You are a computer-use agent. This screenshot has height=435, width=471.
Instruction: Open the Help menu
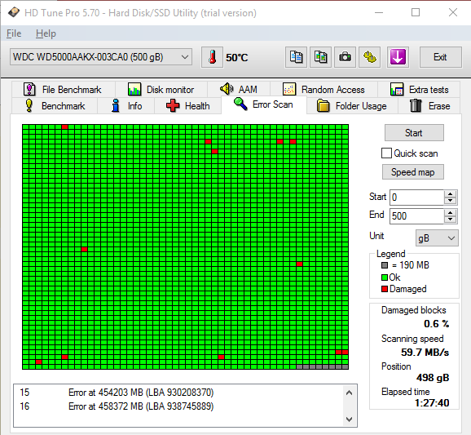point(46,33)
